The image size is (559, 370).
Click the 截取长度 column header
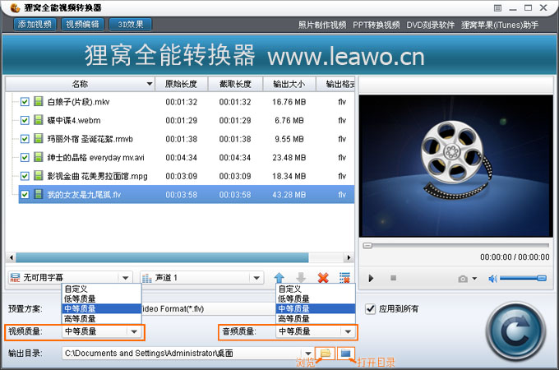coord(235,84)
